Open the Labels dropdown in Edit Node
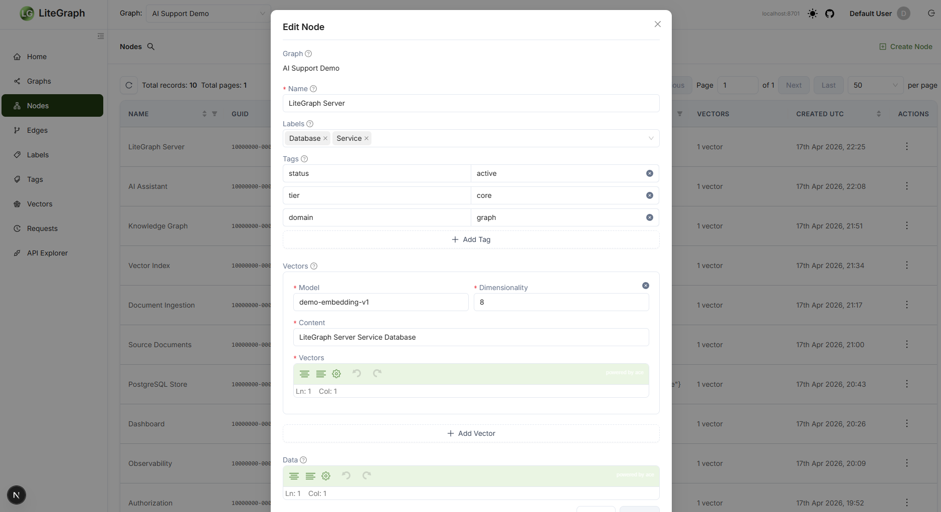941x512 pixels. 651,138
